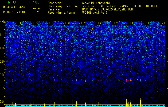Viewport: 168px width, 107px height.
Task: Click the 2111 time marker
Action: (18, 23)
